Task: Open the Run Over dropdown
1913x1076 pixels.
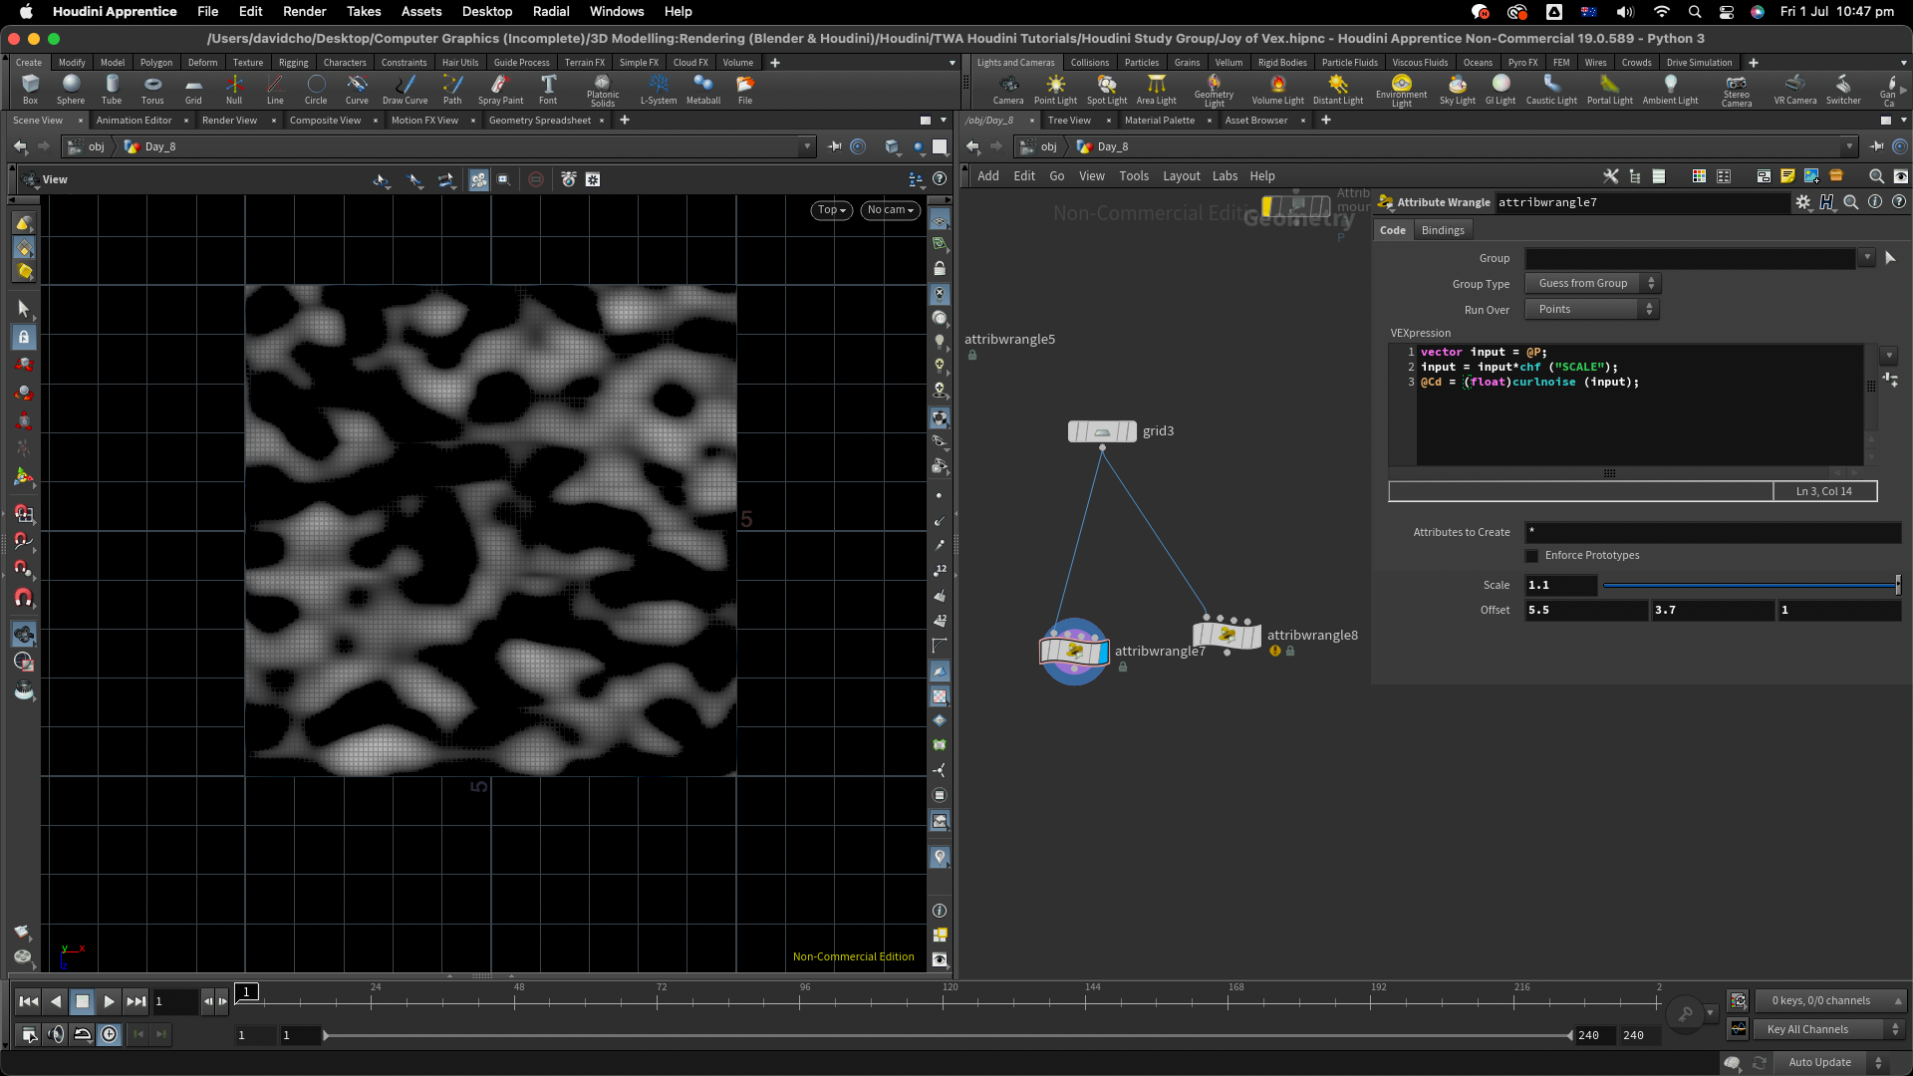Action: 1592,310
